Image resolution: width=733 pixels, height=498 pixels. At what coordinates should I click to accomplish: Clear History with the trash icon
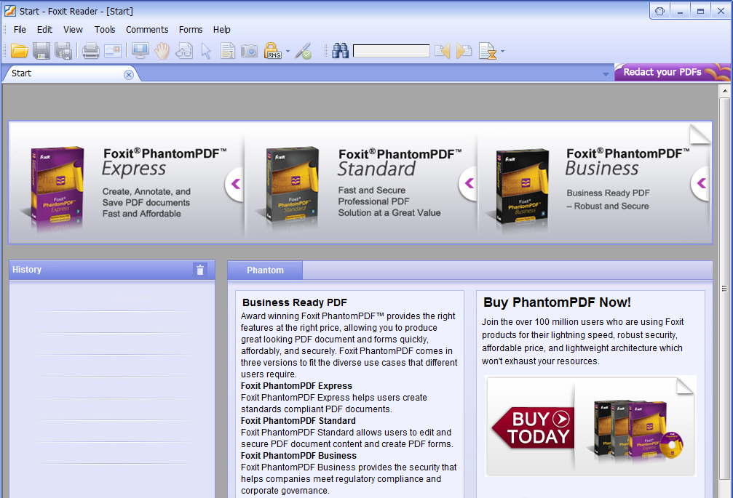click(x=200, y=270)
